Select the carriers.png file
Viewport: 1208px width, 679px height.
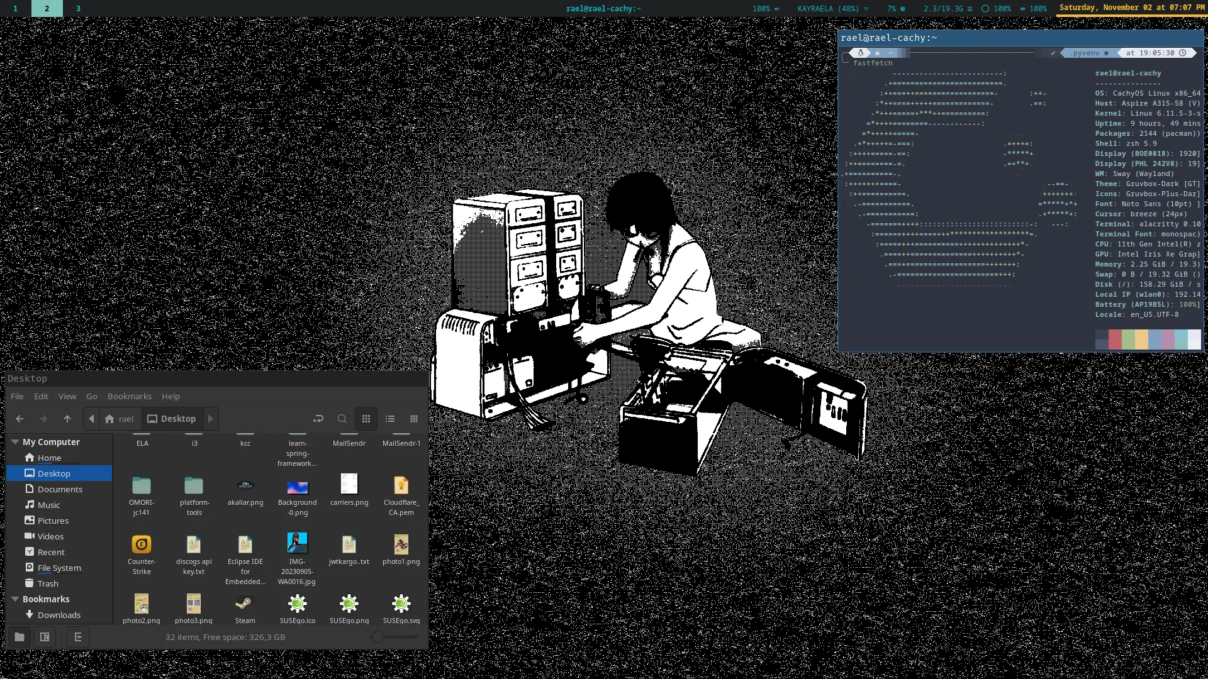pyautogui.click(x=349, y=490)
